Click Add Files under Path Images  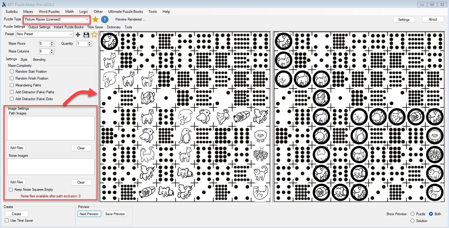click(x=16, y=148)
